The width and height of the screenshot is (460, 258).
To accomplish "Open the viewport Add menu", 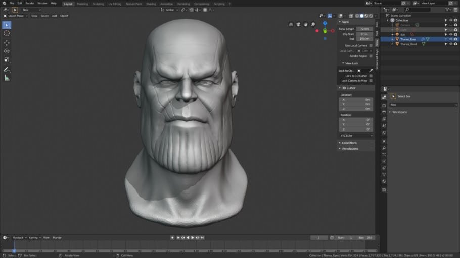I will [54, 16].
